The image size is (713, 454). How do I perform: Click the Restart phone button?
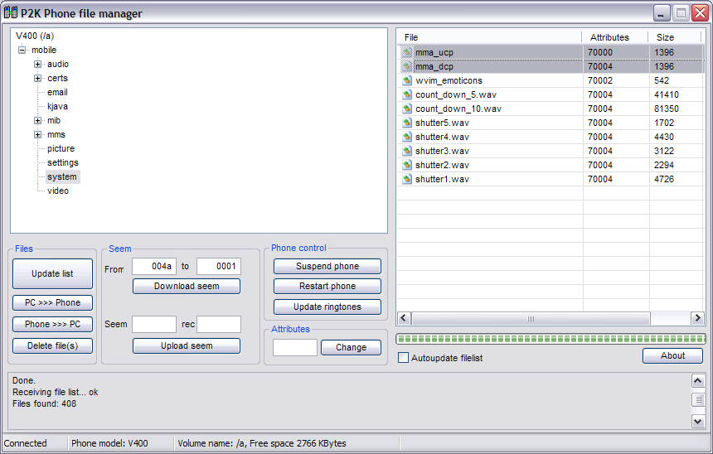coord(327,286)
